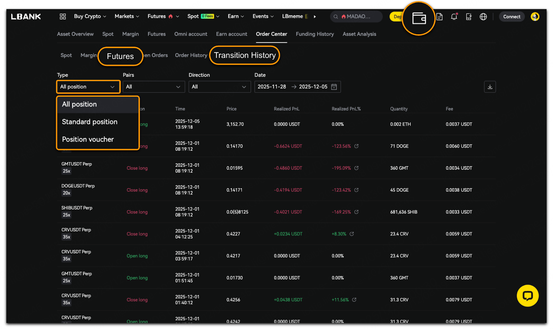Open the yellow live chat support button
553x329 pixels.
pos(527,296)
